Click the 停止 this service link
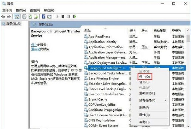The image size is (191, 129). 34,45
